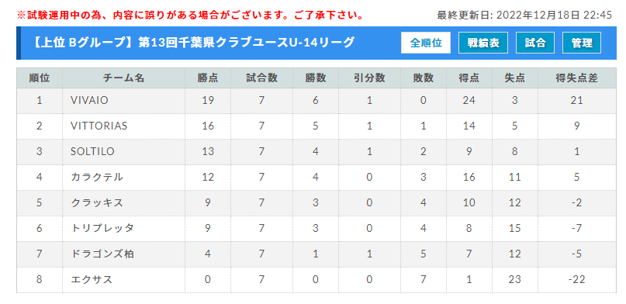The image size is (626, 304).
Task: Open the 全順位 tab
Action: click(x=426, y=43)
